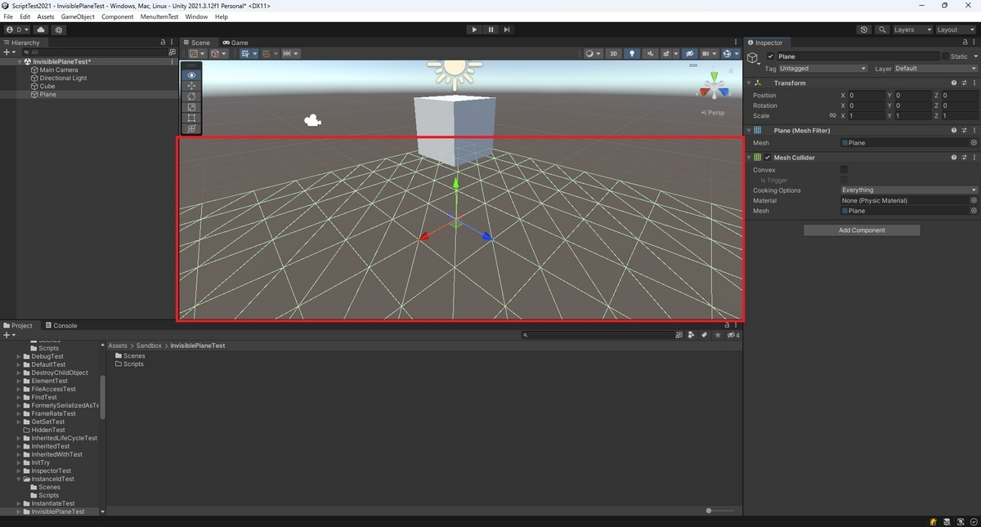Screen dimensions: 981x527
Task: Select the Move tool in the Scene overlay
Action: pyautogui.click(x=191, y=86)
